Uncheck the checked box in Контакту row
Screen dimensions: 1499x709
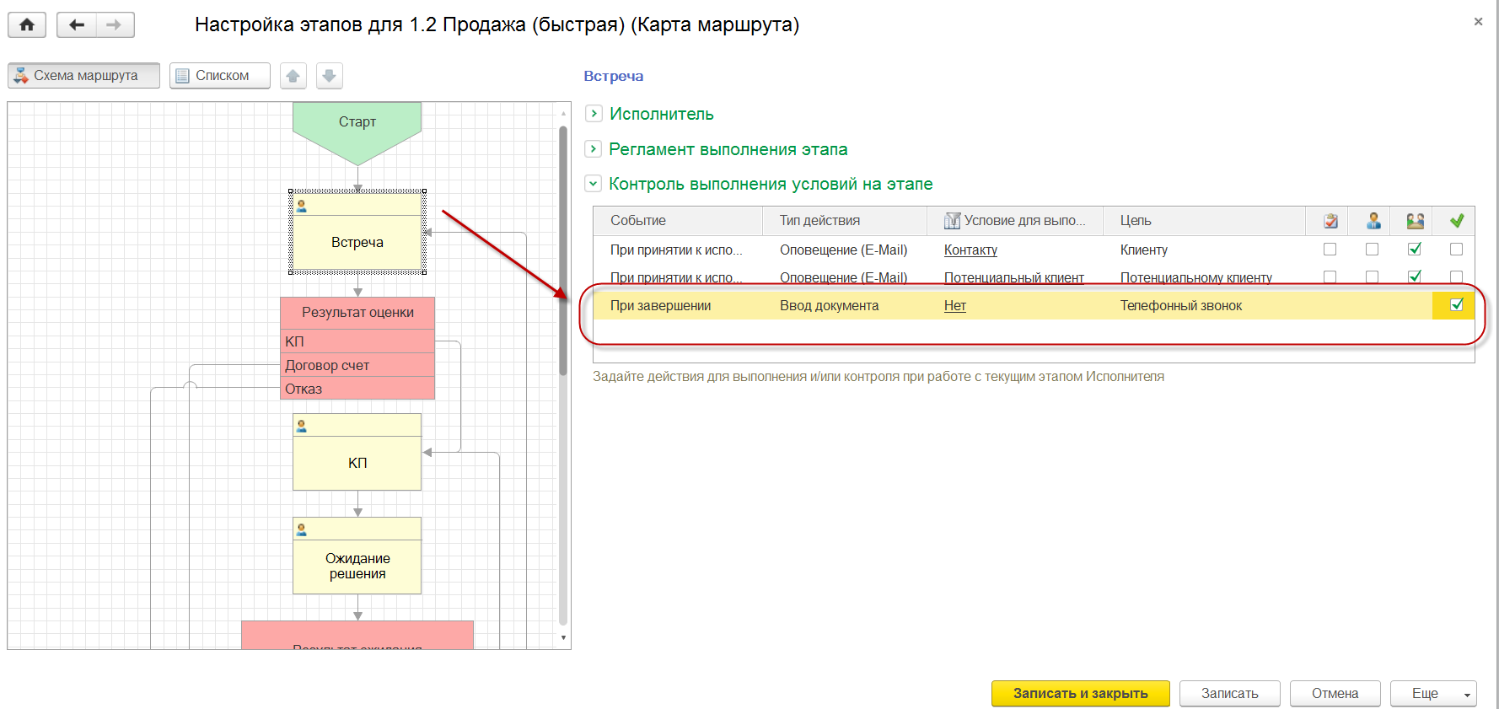(x=1415, y=249)
